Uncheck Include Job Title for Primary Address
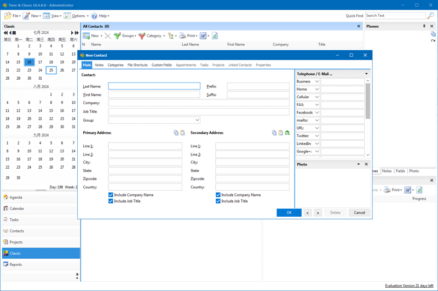The image size is (438, 291). pos(111,201)
